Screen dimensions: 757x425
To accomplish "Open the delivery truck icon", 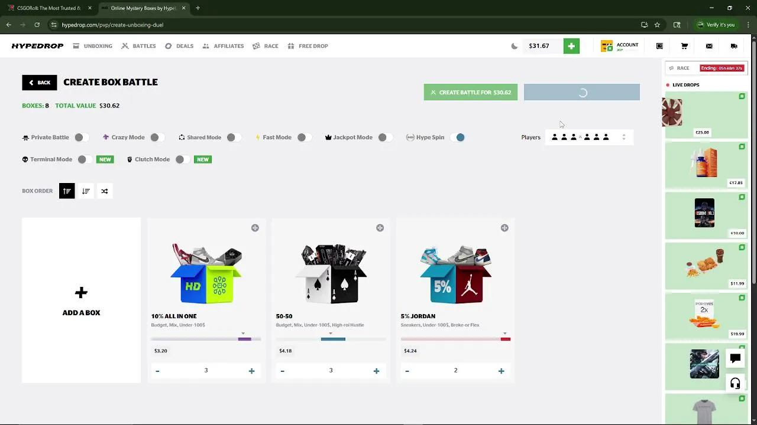I will click(734, 46).
